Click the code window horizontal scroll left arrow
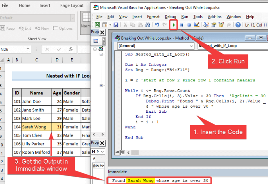Viewport: 268px width, 184px height. click(128, 153)
